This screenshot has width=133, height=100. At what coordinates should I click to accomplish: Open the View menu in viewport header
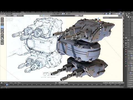tap(14, 14)
